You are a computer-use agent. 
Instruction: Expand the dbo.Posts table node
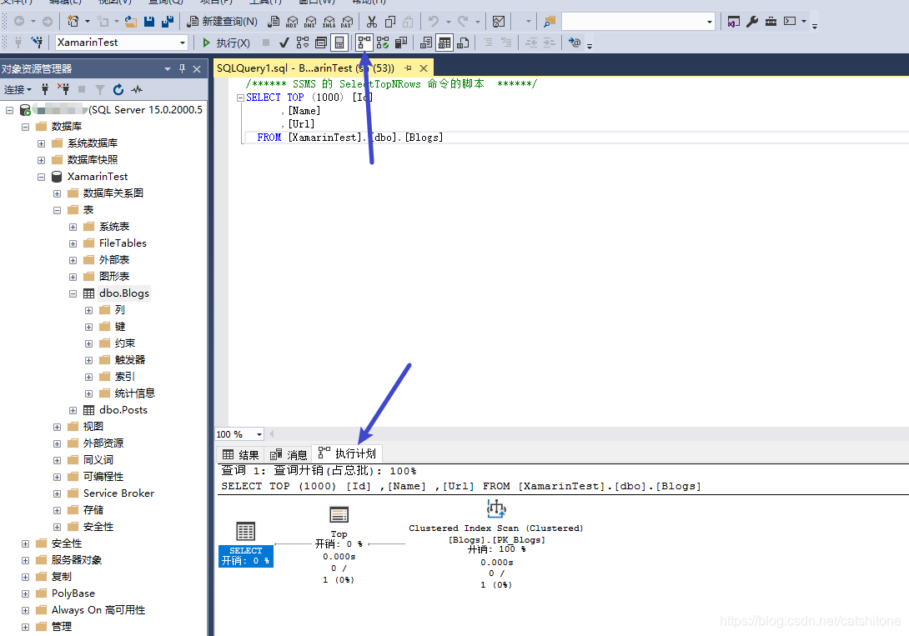click(x=73, y=410)
